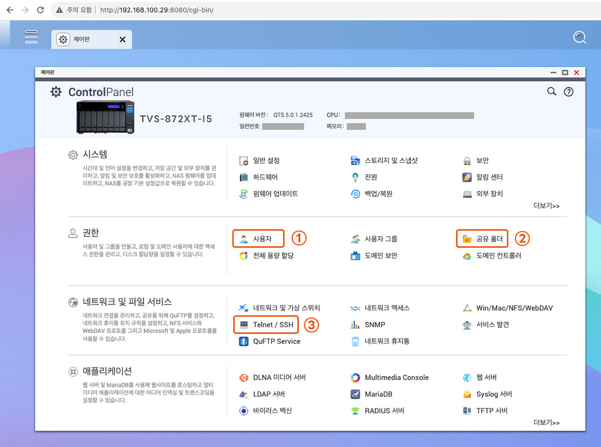This screenshot has height=447, width=601.
Task: Reload the browser page
Action: coord(41,10)
